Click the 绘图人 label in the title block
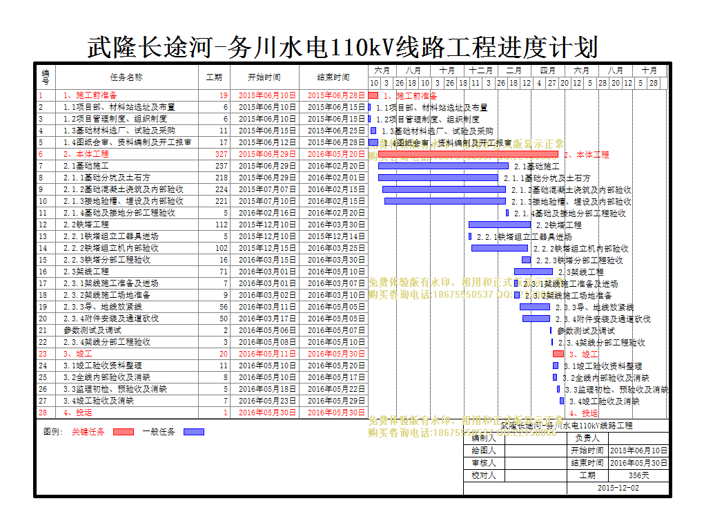Viewport: 704px width, 530px height. (x=484, y=451)
